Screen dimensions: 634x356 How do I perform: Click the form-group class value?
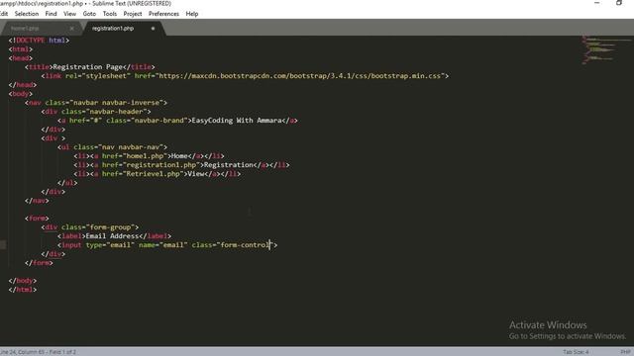click(x=110, y=227)
